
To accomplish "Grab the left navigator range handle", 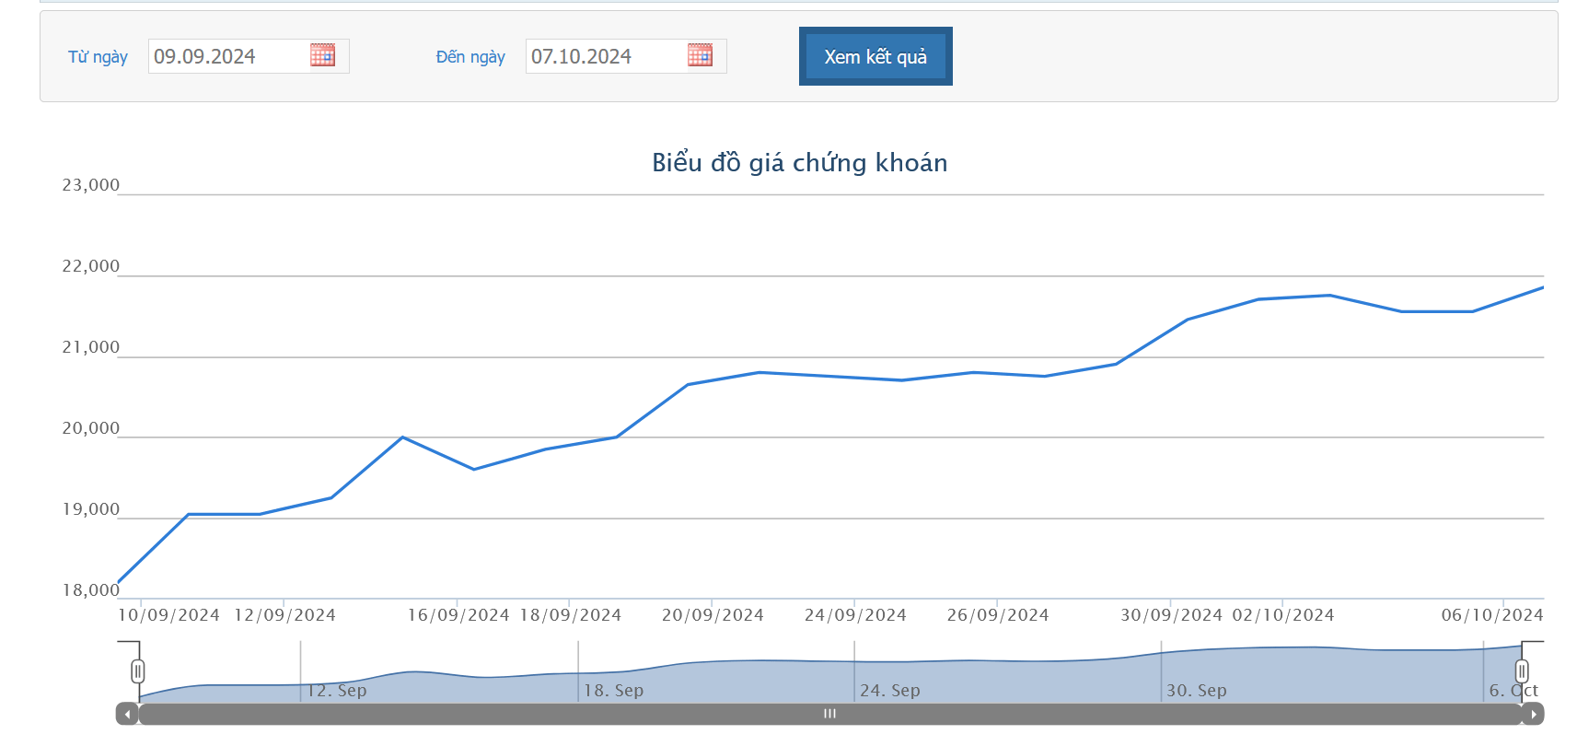I will click(x=138, y=670).
